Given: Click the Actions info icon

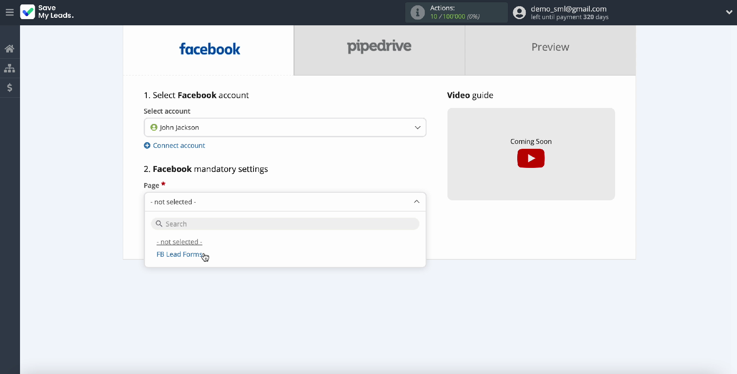Looking at the screenshot, I should click(x=417, y=12).
